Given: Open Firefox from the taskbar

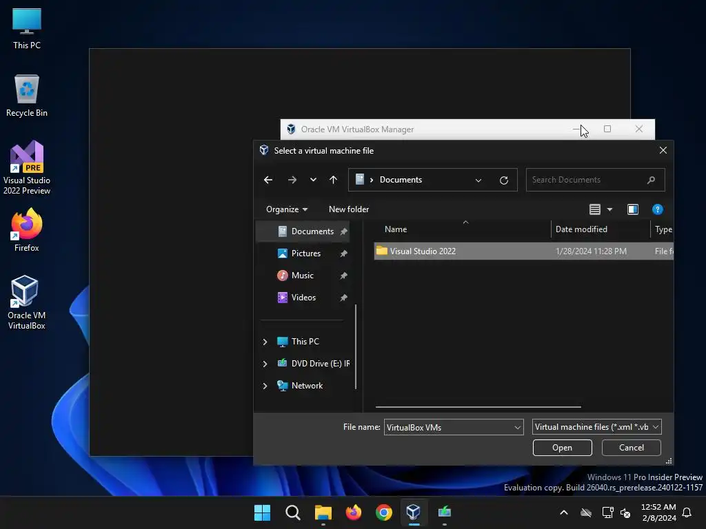Looking at the screenshot, I should (354, 512).
